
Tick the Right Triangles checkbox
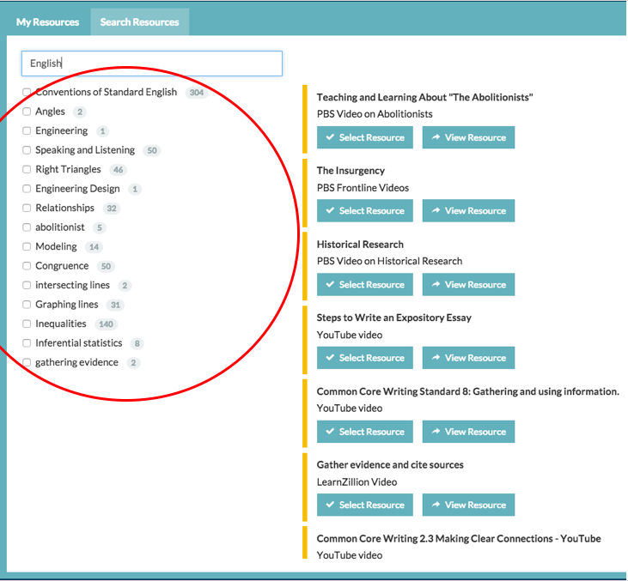pyautogui.click(x=27, y=170)
